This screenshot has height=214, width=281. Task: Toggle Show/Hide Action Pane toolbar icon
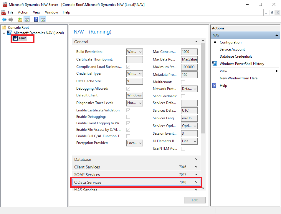coord(43,19)
